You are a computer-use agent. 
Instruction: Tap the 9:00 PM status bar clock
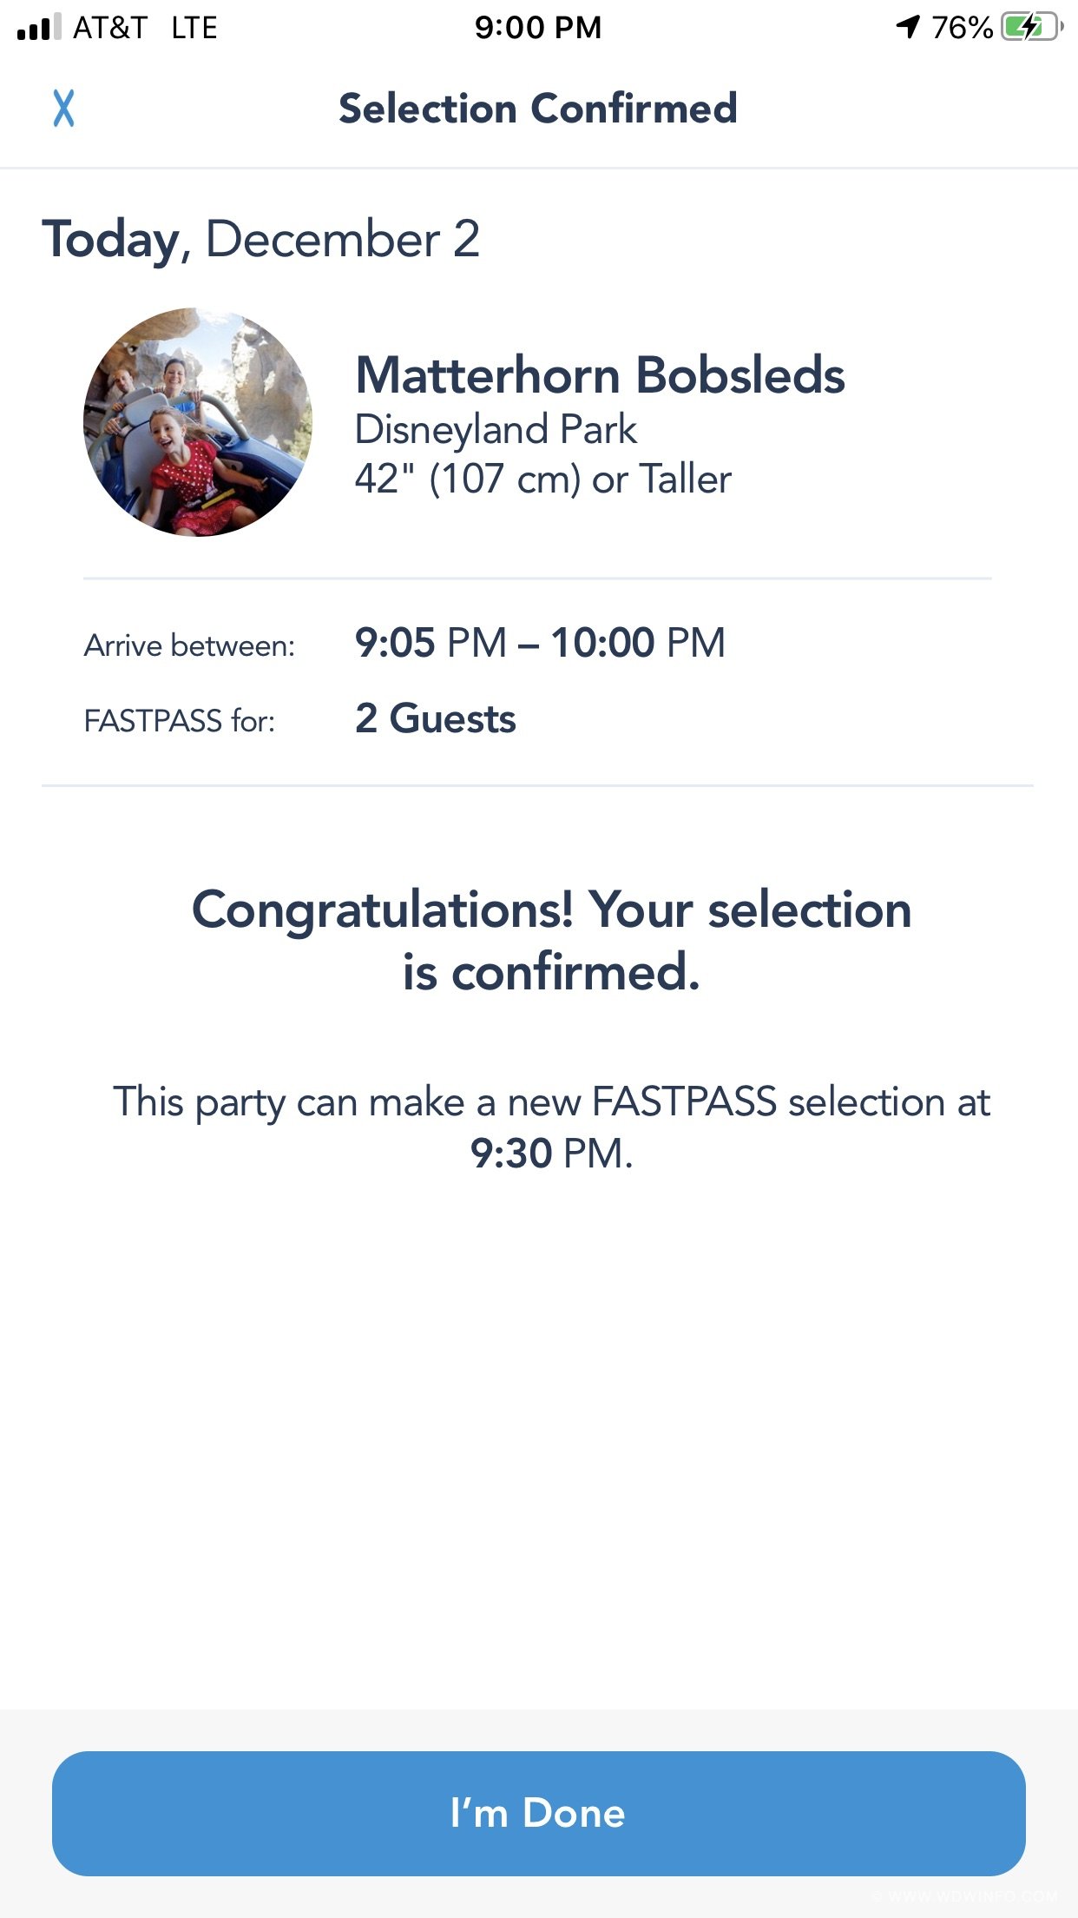tap(538, 28)
